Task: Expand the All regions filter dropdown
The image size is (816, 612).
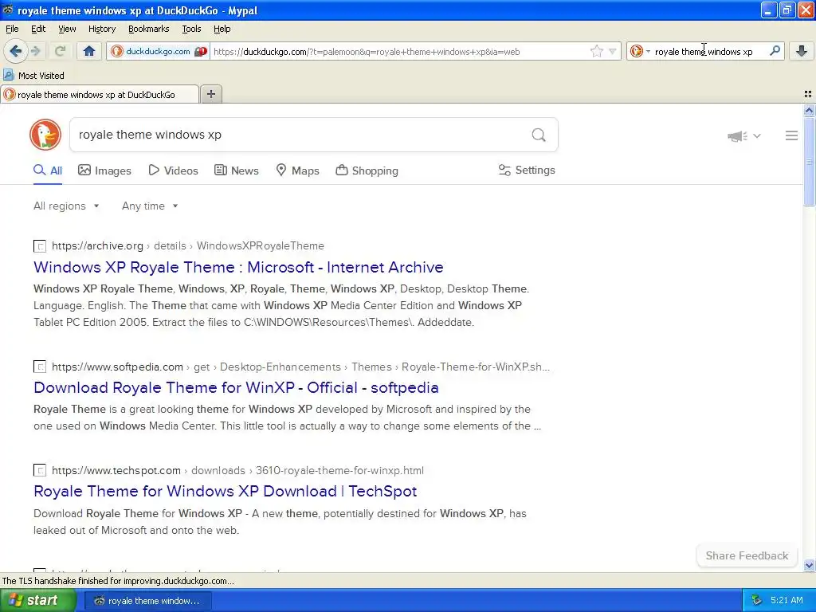Action: 66,206
